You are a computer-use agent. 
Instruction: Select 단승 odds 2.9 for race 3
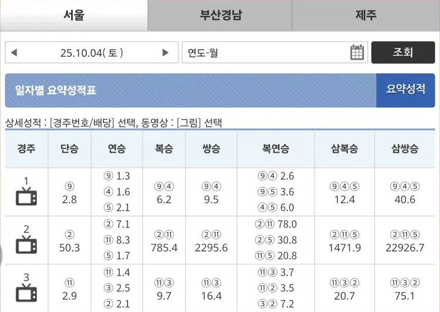[69, 296]
